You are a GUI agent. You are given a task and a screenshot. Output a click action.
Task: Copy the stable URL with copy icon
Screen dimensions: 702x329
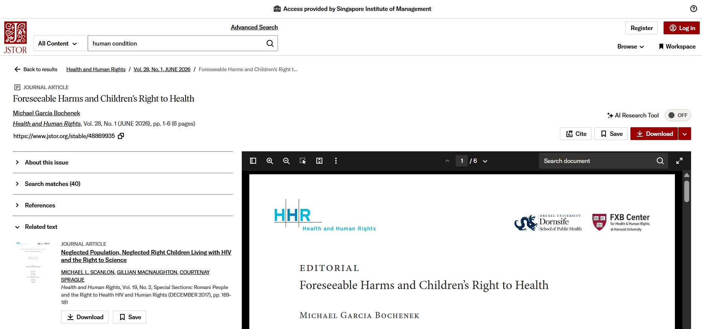pos(121,136)
